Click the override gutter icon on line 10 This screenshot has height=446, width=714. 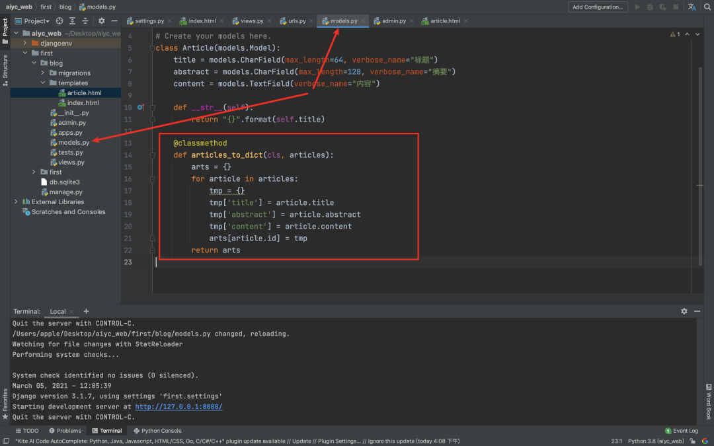(x=140, y=107)
